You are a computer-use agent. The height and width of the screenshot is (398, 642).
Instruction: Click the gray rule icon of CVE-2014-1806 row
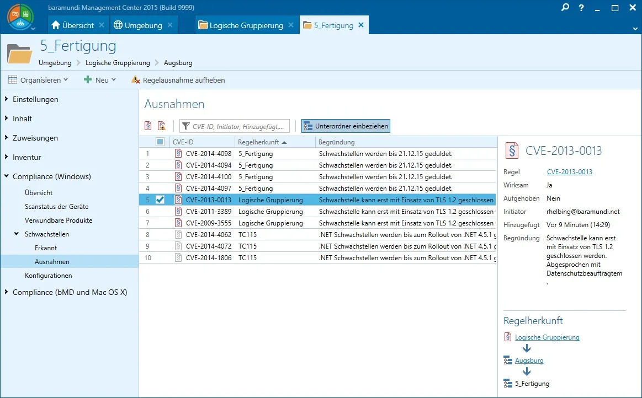point(178,257)
